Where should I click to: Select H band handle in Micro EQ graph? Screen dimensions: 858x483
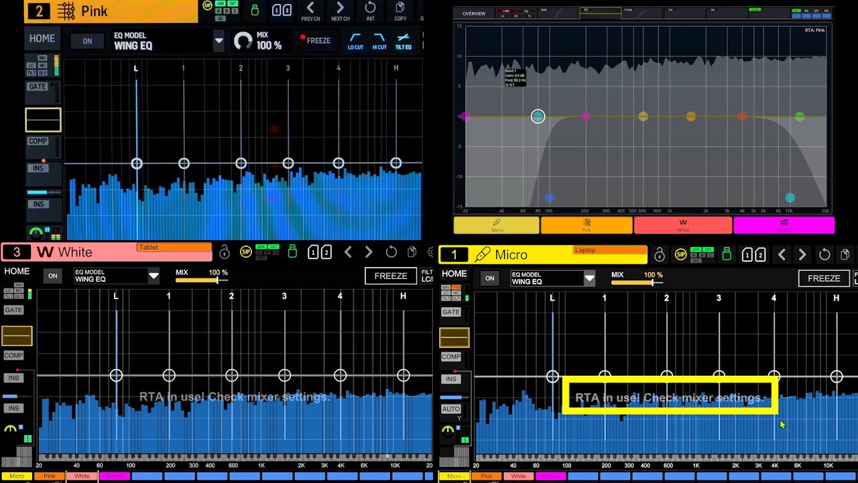pyautogui.click(x=837, y=377)
